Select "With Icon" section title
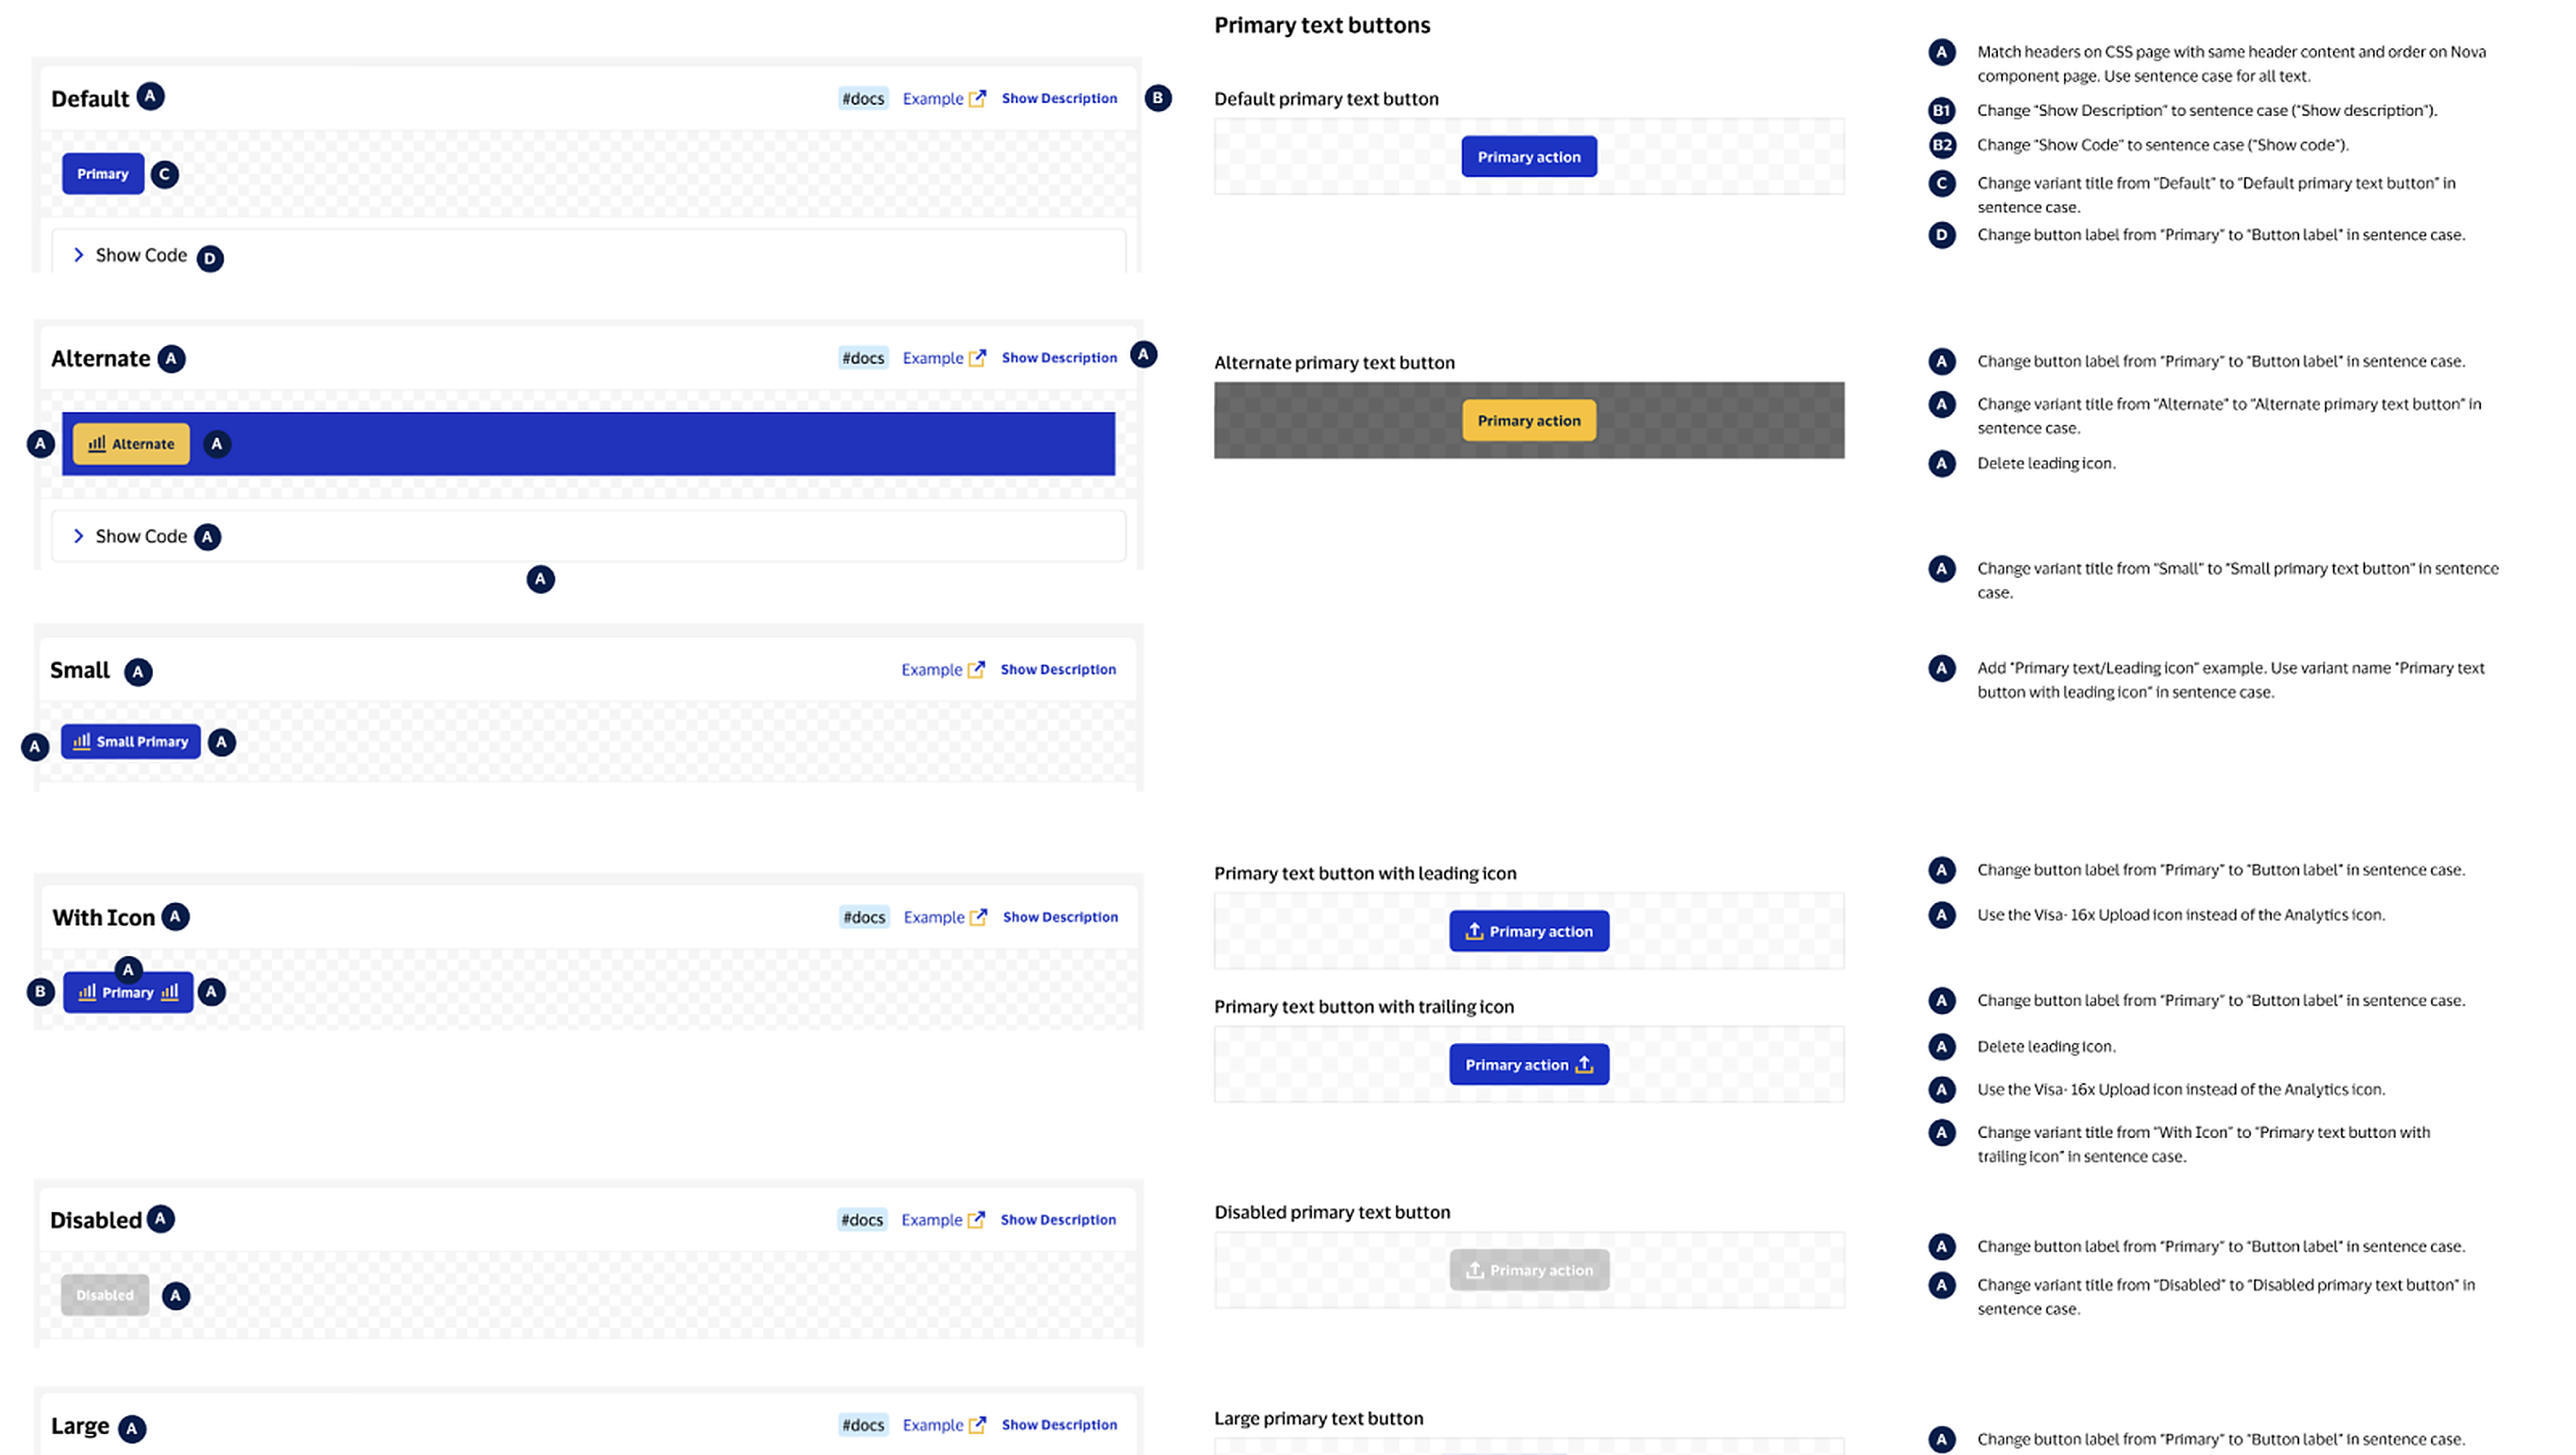The image size is (2576, 1455). pos(103,918)
